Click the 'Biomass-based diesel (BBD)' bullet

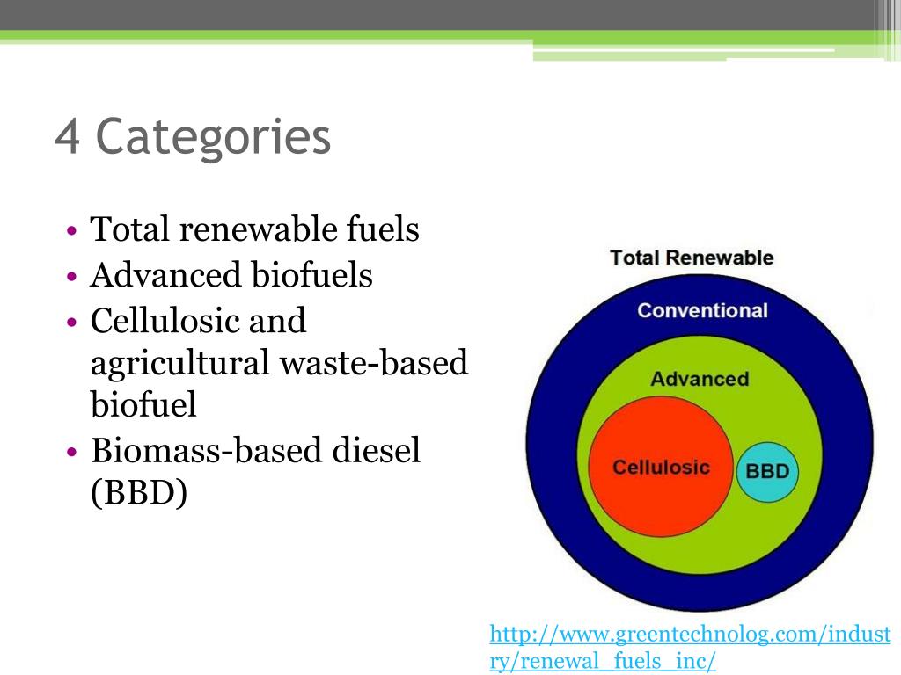click(x=255, y=471)
